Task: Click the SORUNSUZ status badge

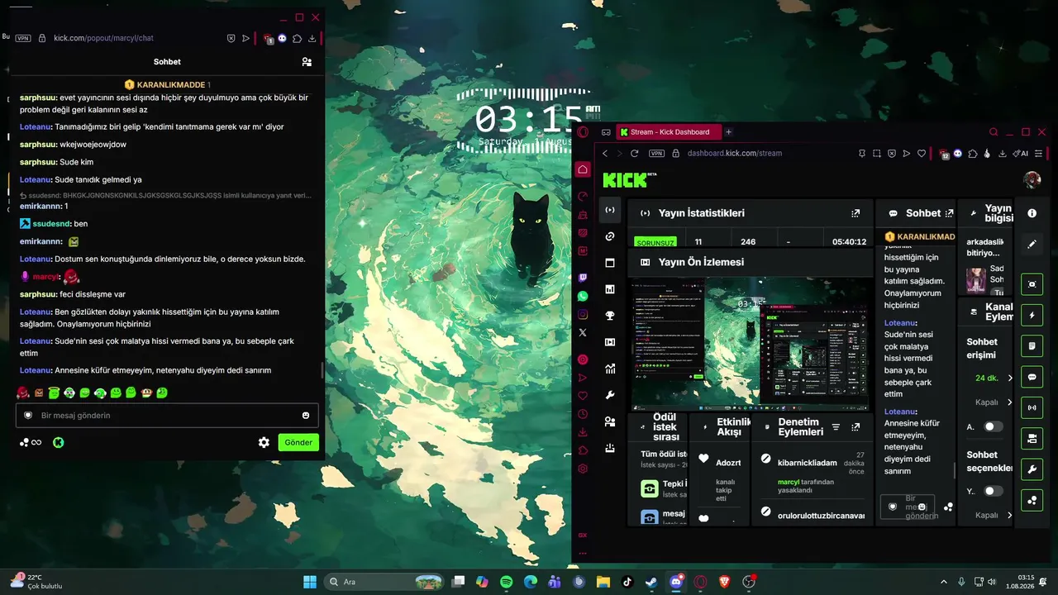Action: pyautogui.click(x=655, y=243)
